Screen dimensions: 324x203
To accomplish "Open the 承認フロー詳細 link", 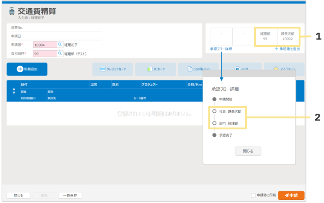I will [221, 48].
